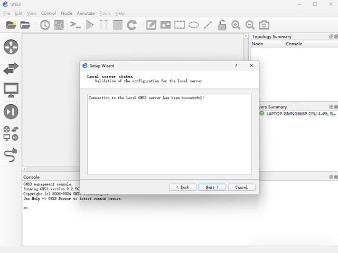This screenshot has width=338, height=253.
Task: Browse end devices monitor icon
Action: click(11, 90)
